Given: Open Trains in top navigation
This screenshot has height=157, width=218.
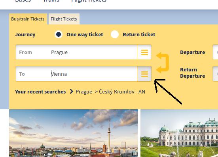Looking at the screenshot, I should point(51,1).
